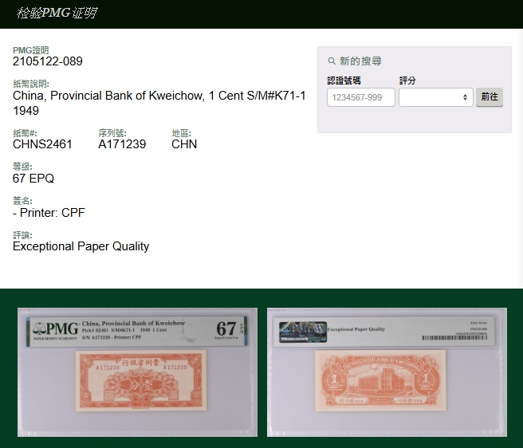Screen dimensions: 523x448
Task: Click the 紙幣# note number label
Action: tap(25, 133)
